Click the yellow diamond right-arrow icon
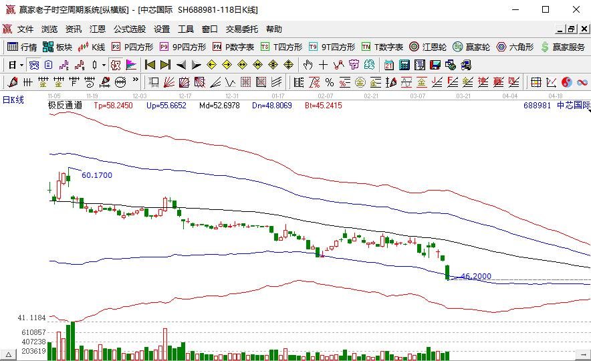Image resolution: width=591 pixels, height=361 pixels. (x=227, y=66)
